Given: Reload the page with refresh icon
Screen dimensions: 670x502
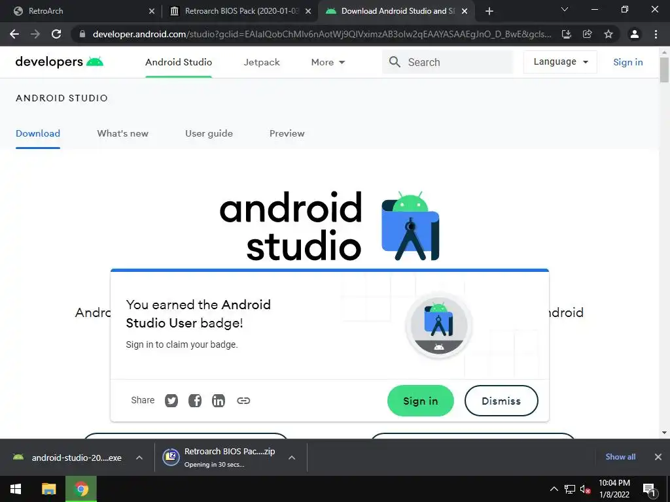Looking at the screenshot, I should point(56,34).
